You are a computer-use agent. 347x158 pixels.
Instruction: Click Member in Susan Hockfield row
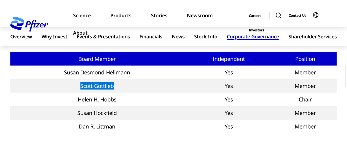305,113
